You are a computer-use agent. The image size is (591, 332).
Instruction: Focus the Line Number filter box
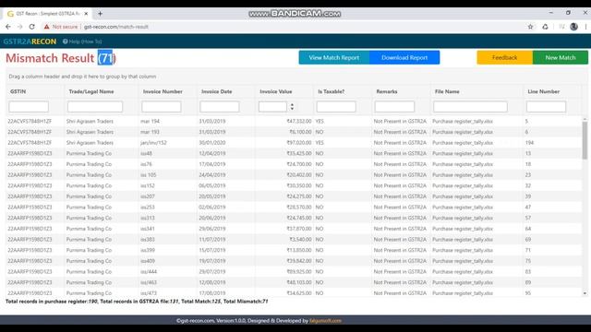point(546,107)
